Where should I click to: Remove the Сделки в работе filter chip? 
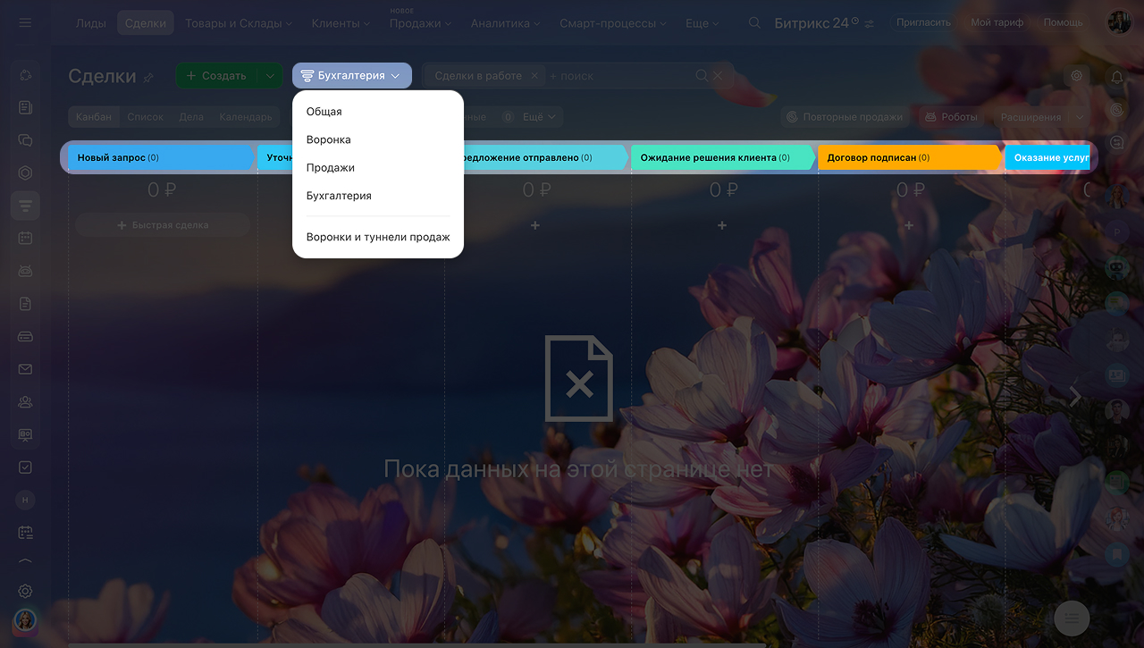coord(534,76)
